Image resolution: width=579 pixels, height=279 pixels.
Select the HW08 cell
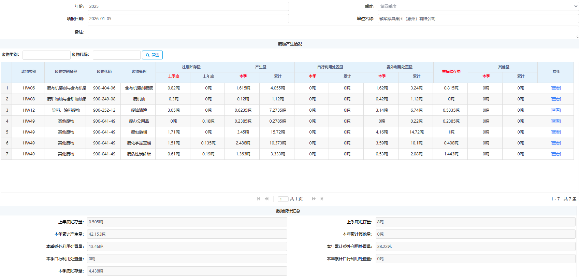(29, 99)
